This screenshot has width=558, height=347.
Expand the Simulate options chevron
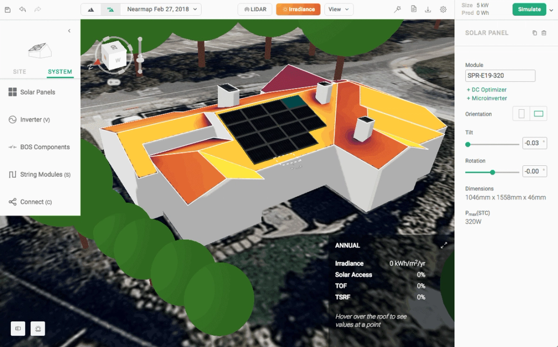pos(552,9)
